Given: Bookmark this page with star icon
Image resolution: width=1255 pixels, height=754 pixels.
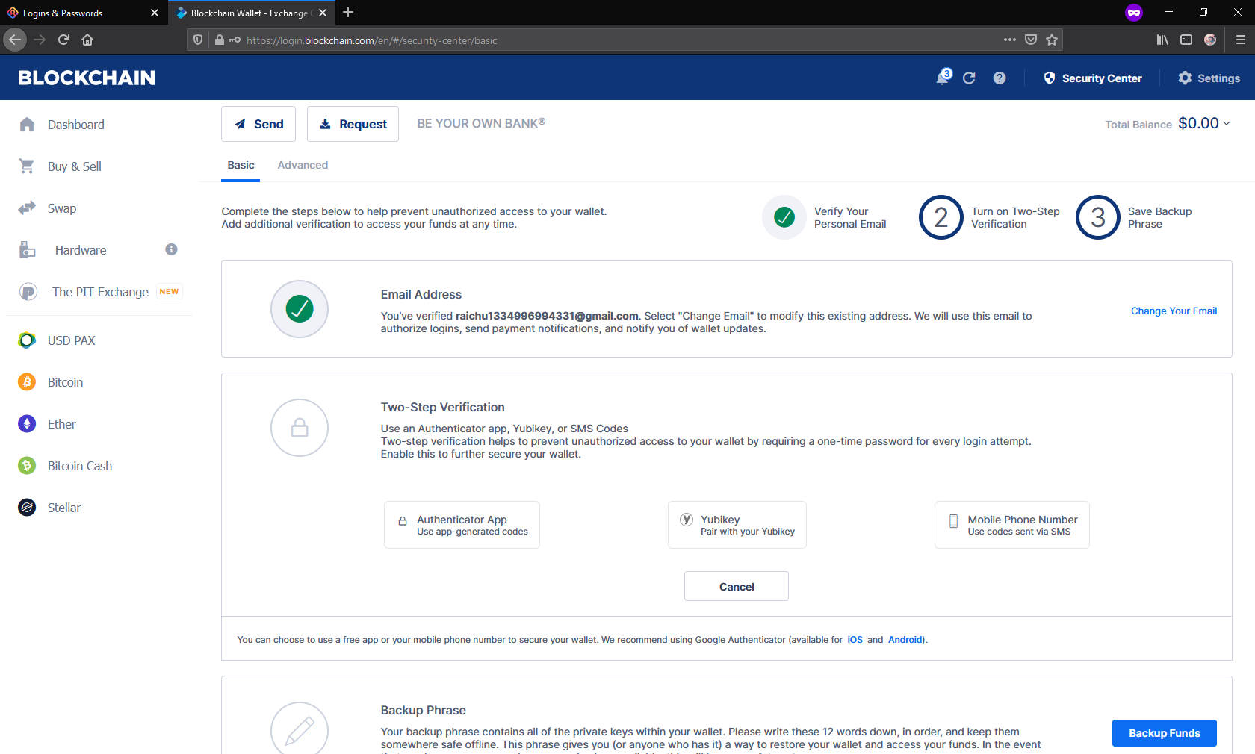Looking at the screenshot, I should (x=1052, y=40).
